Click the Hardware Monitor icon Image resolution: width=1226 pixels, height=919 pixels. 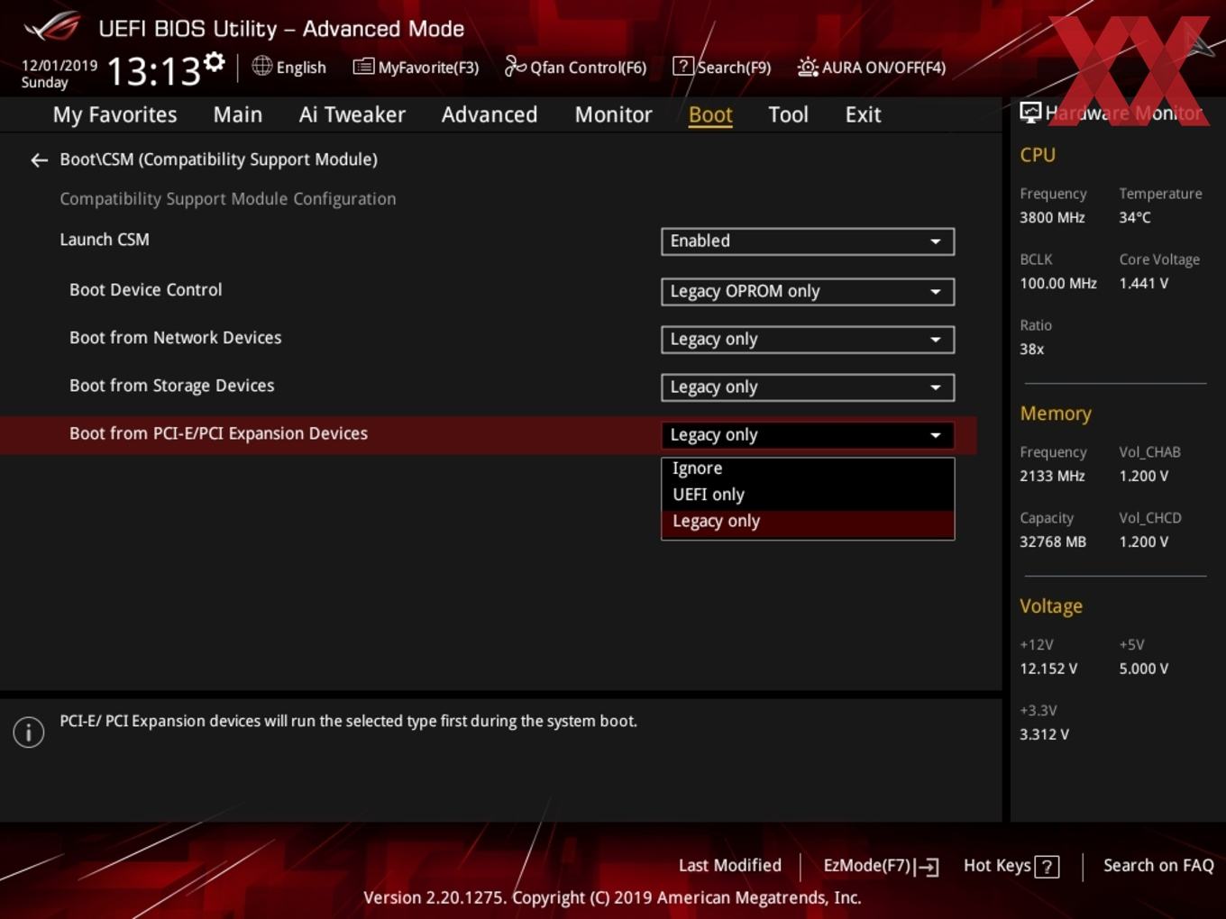point(1030,112)
